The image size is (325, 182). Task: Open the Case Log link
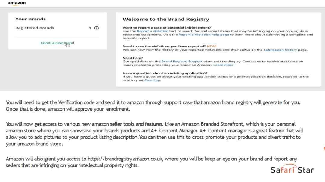point(152,80)
